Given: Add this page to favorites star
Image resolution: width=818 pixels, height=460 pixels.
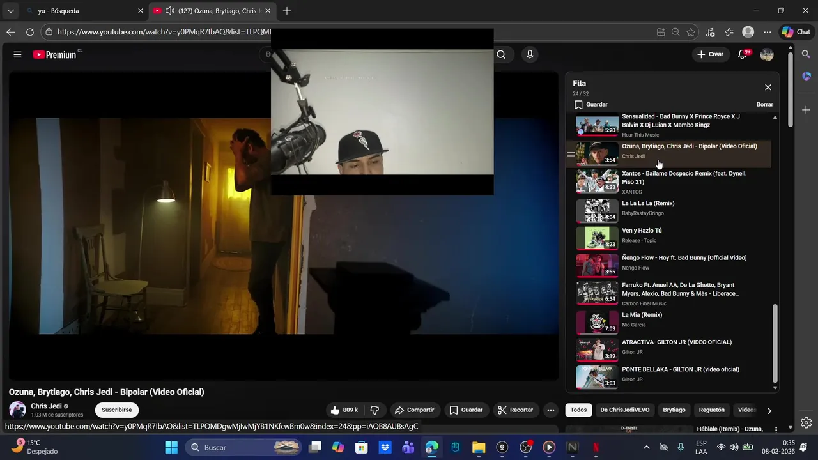Looking at the screenshot, I should [x=691, y=32].
